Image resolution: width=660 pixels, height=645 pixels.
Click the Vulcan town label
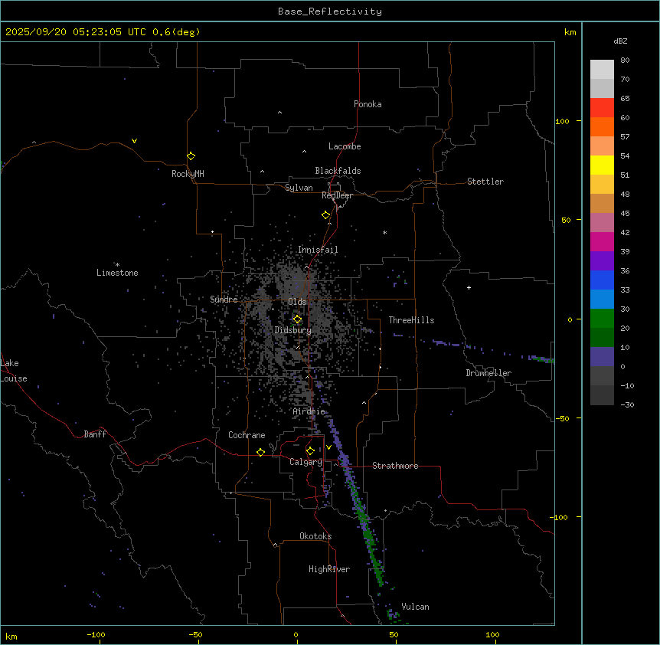coord(415,607)
